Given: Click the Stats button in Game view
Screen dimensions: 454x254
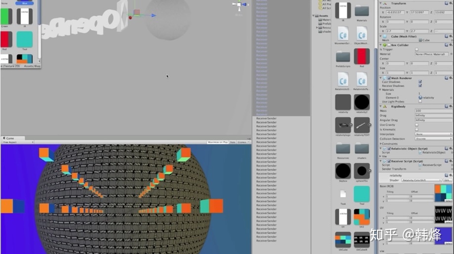Looking at the screenshot, I should [x=232, y=142].
